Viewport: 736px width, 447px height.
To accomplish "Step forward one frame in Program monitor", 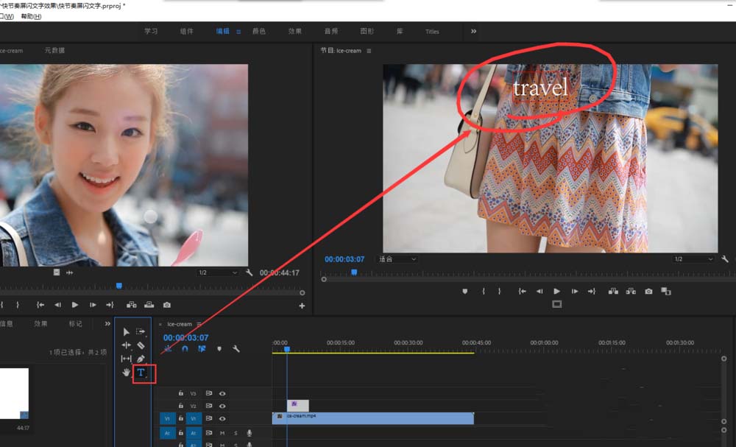I will [575, 291].
